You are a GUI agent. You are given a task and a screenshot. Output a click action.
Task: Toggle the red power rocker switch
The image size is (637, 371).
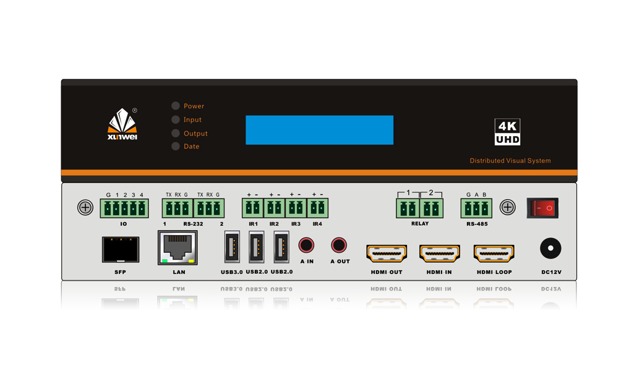pyautogui.click(x=542, y=208)
